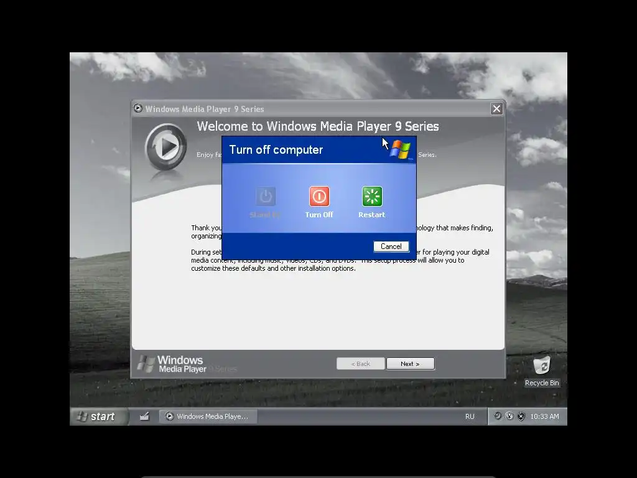The height and width of the screenshot is (478, 637).
Task: Open the RU language indicator
Action: coord(470,416)
